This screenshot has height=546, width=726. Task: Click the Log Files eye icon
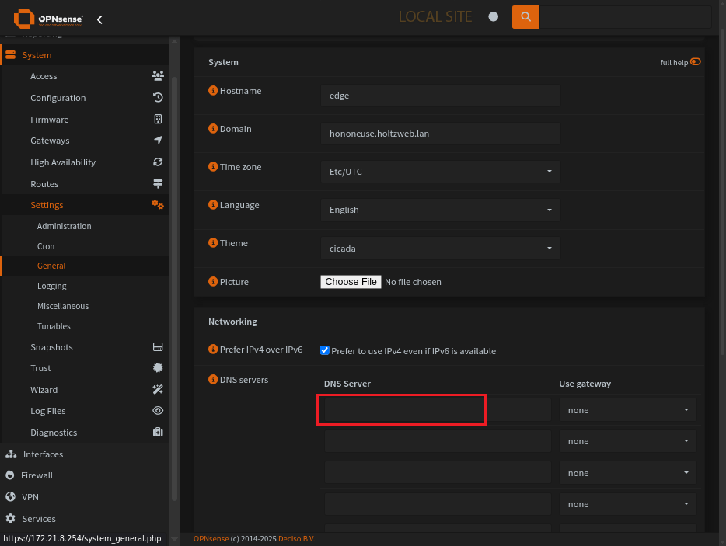click(158, 410)
